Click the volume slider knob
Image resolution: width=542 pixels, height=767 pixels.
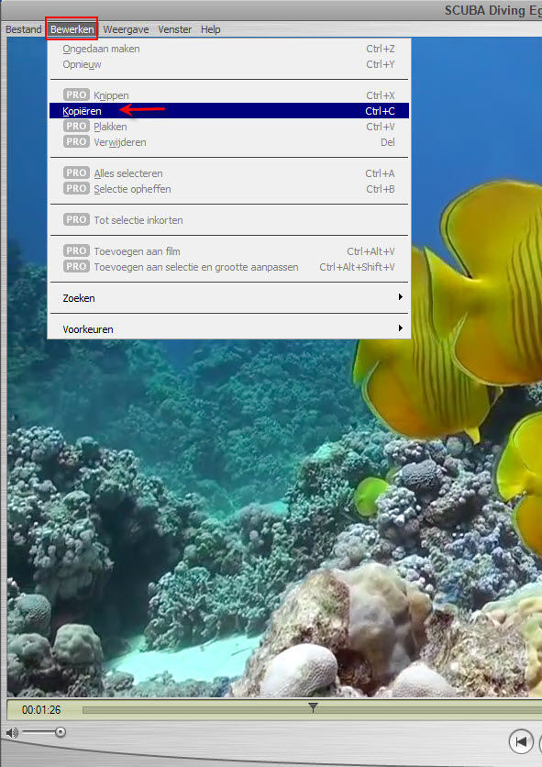click(61, 732)
